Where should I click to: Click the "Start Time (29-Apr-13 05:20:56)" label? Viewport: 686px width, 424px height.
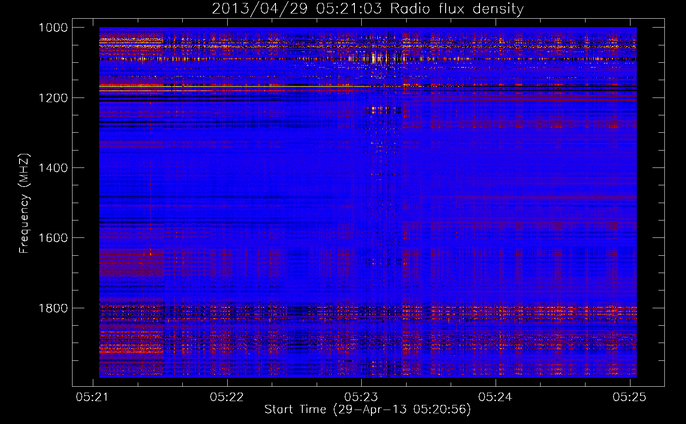click(x=368, y=410)
